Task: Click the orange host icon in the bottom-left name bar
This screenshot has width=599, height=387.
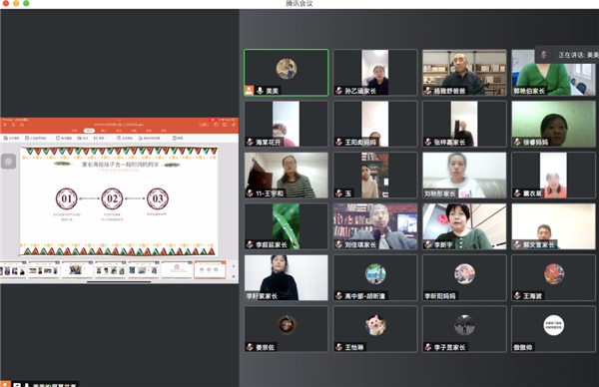Action: tap(5, 384)
